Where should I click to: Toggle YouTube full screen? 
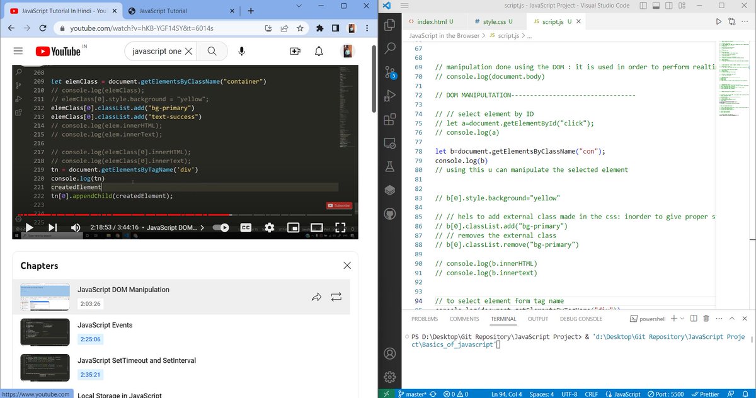(340, 227)
